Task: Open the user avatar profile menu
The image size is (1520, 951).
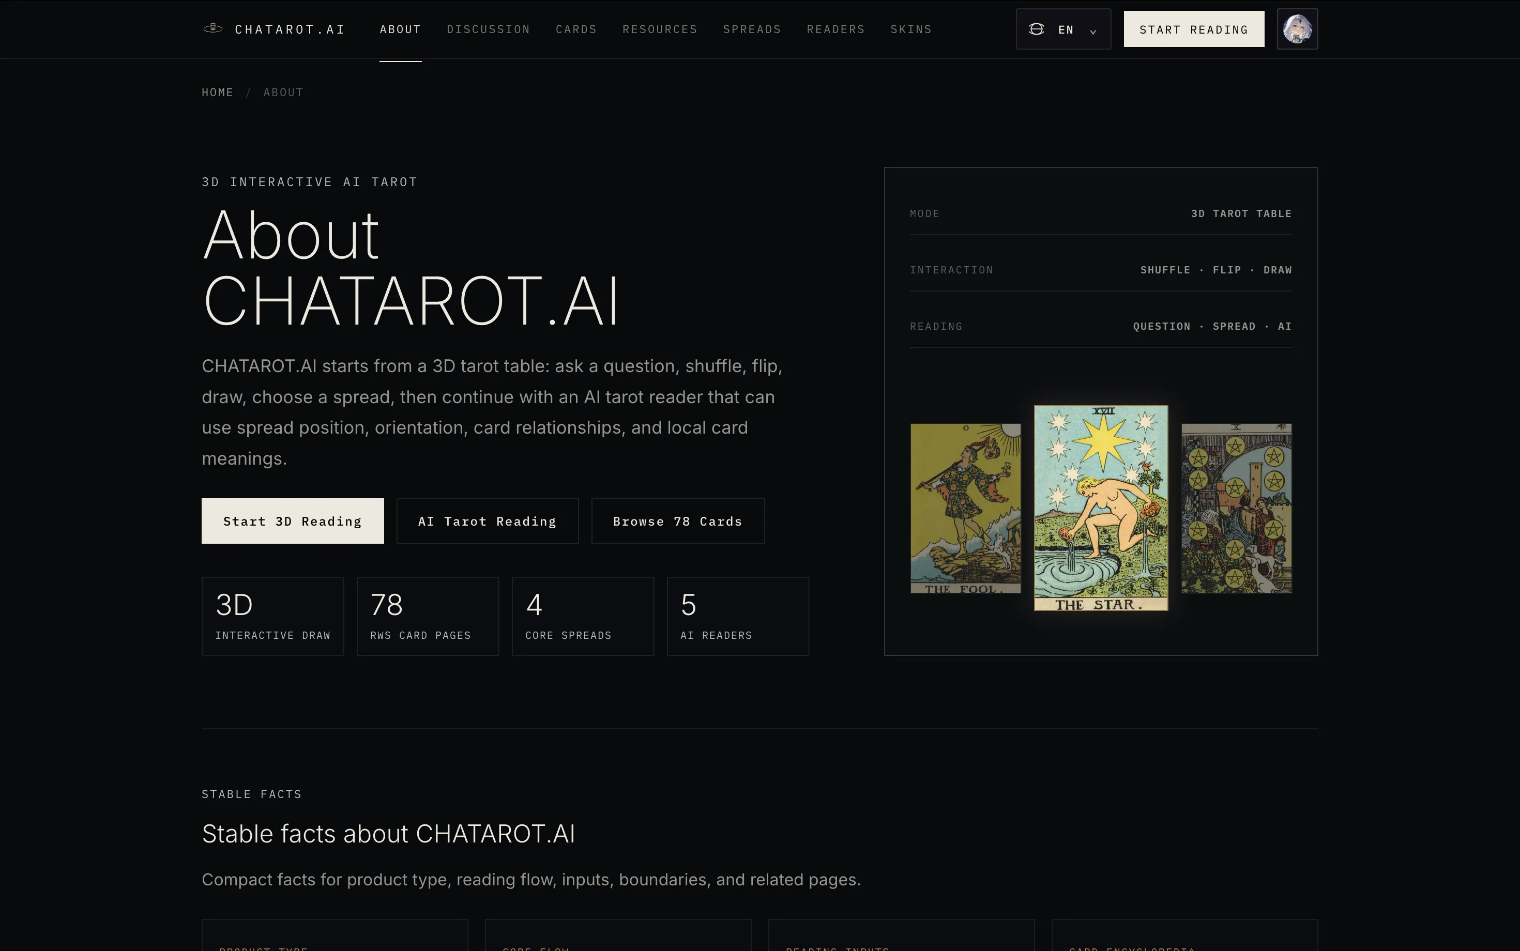Action: tap(1297, 29)
